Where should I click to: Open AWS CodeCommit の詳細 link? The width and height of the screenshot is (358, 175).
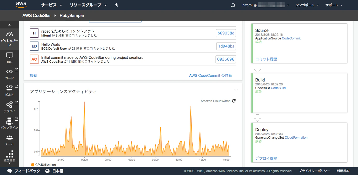211,75
